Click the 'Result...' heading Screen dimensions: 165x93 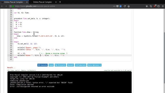tap(11, 68)
